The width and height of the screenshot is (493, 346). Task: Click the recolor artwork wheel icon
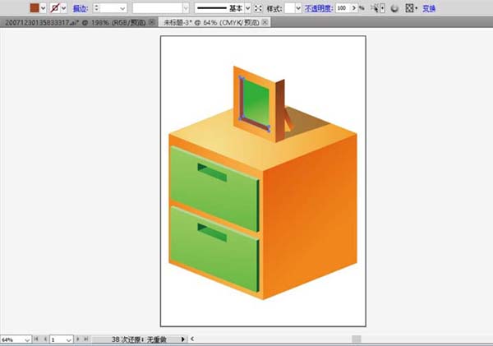[394, 8]
